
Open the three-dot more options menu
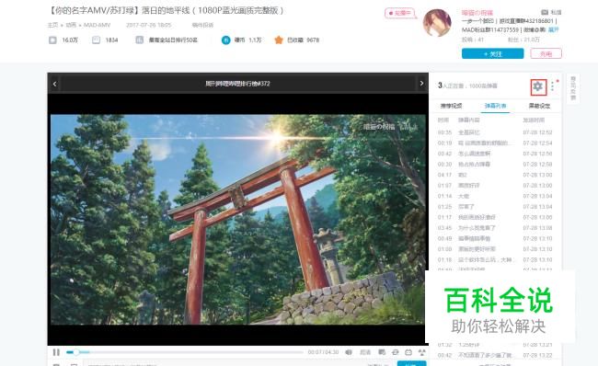point(552,86)
